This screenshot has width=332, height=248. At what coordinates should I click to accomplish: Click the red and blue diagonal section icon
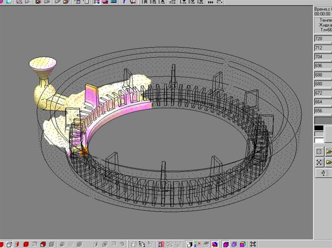[214, 244]
